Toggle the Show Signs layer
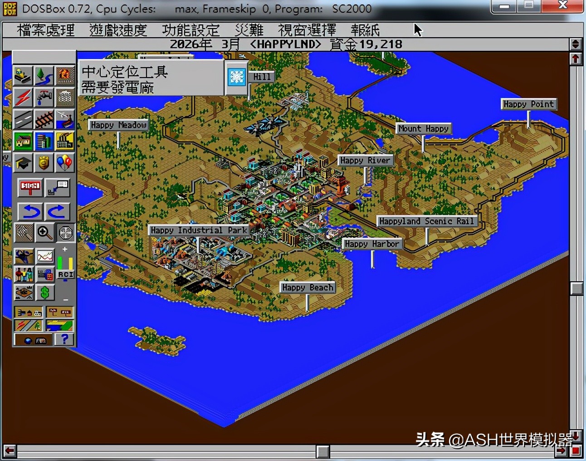 [59, 313]
